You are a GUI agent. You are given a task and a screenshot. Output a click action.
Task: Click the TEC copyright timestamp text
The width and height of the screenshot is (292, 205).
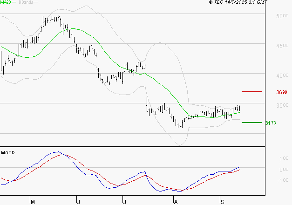tap(238, 2)
